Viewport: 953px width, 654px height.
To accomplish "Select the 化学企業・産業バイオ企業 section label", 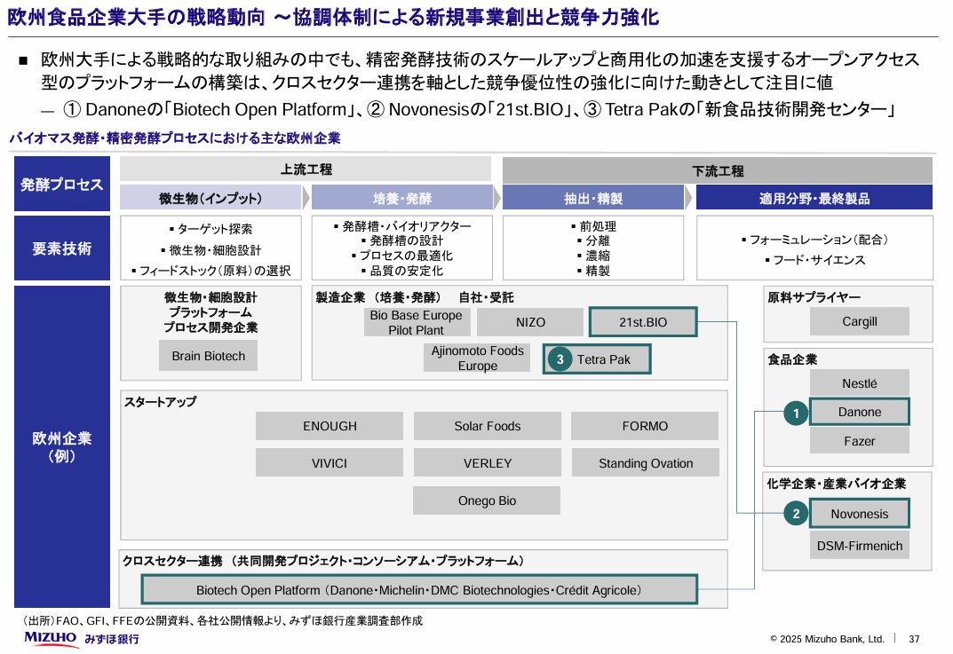I will (837, 484).
